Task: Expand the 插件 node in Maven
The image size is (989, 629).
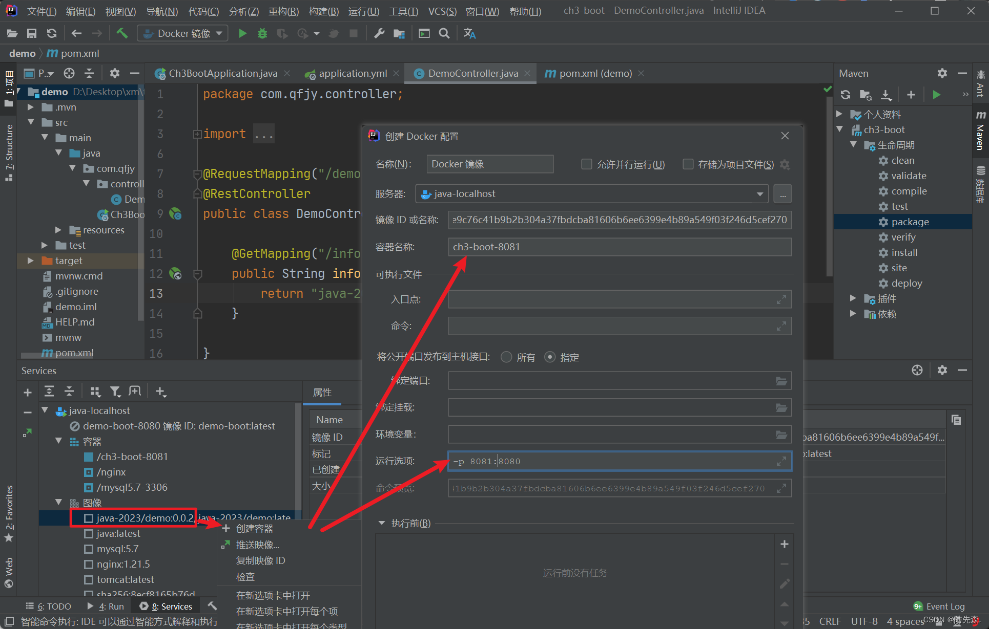Action: coord(853,298)
